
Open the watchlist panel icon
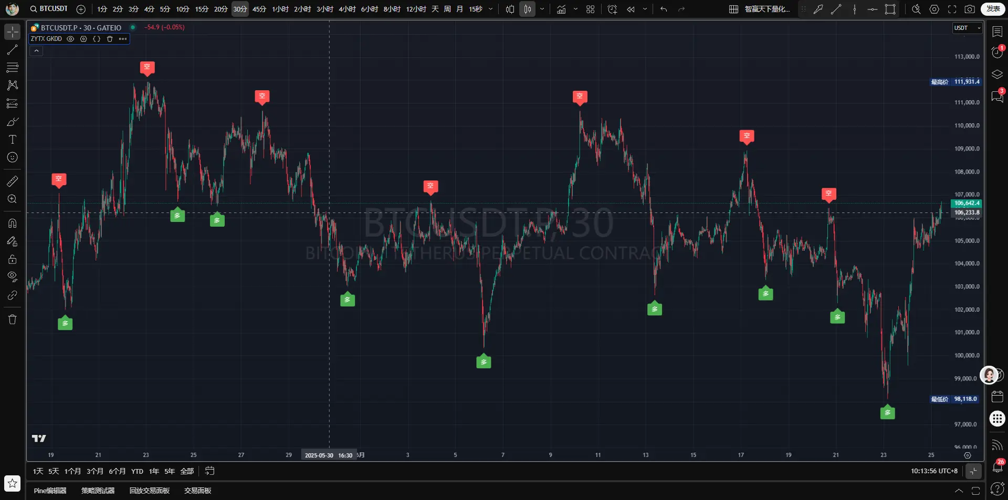997,32
